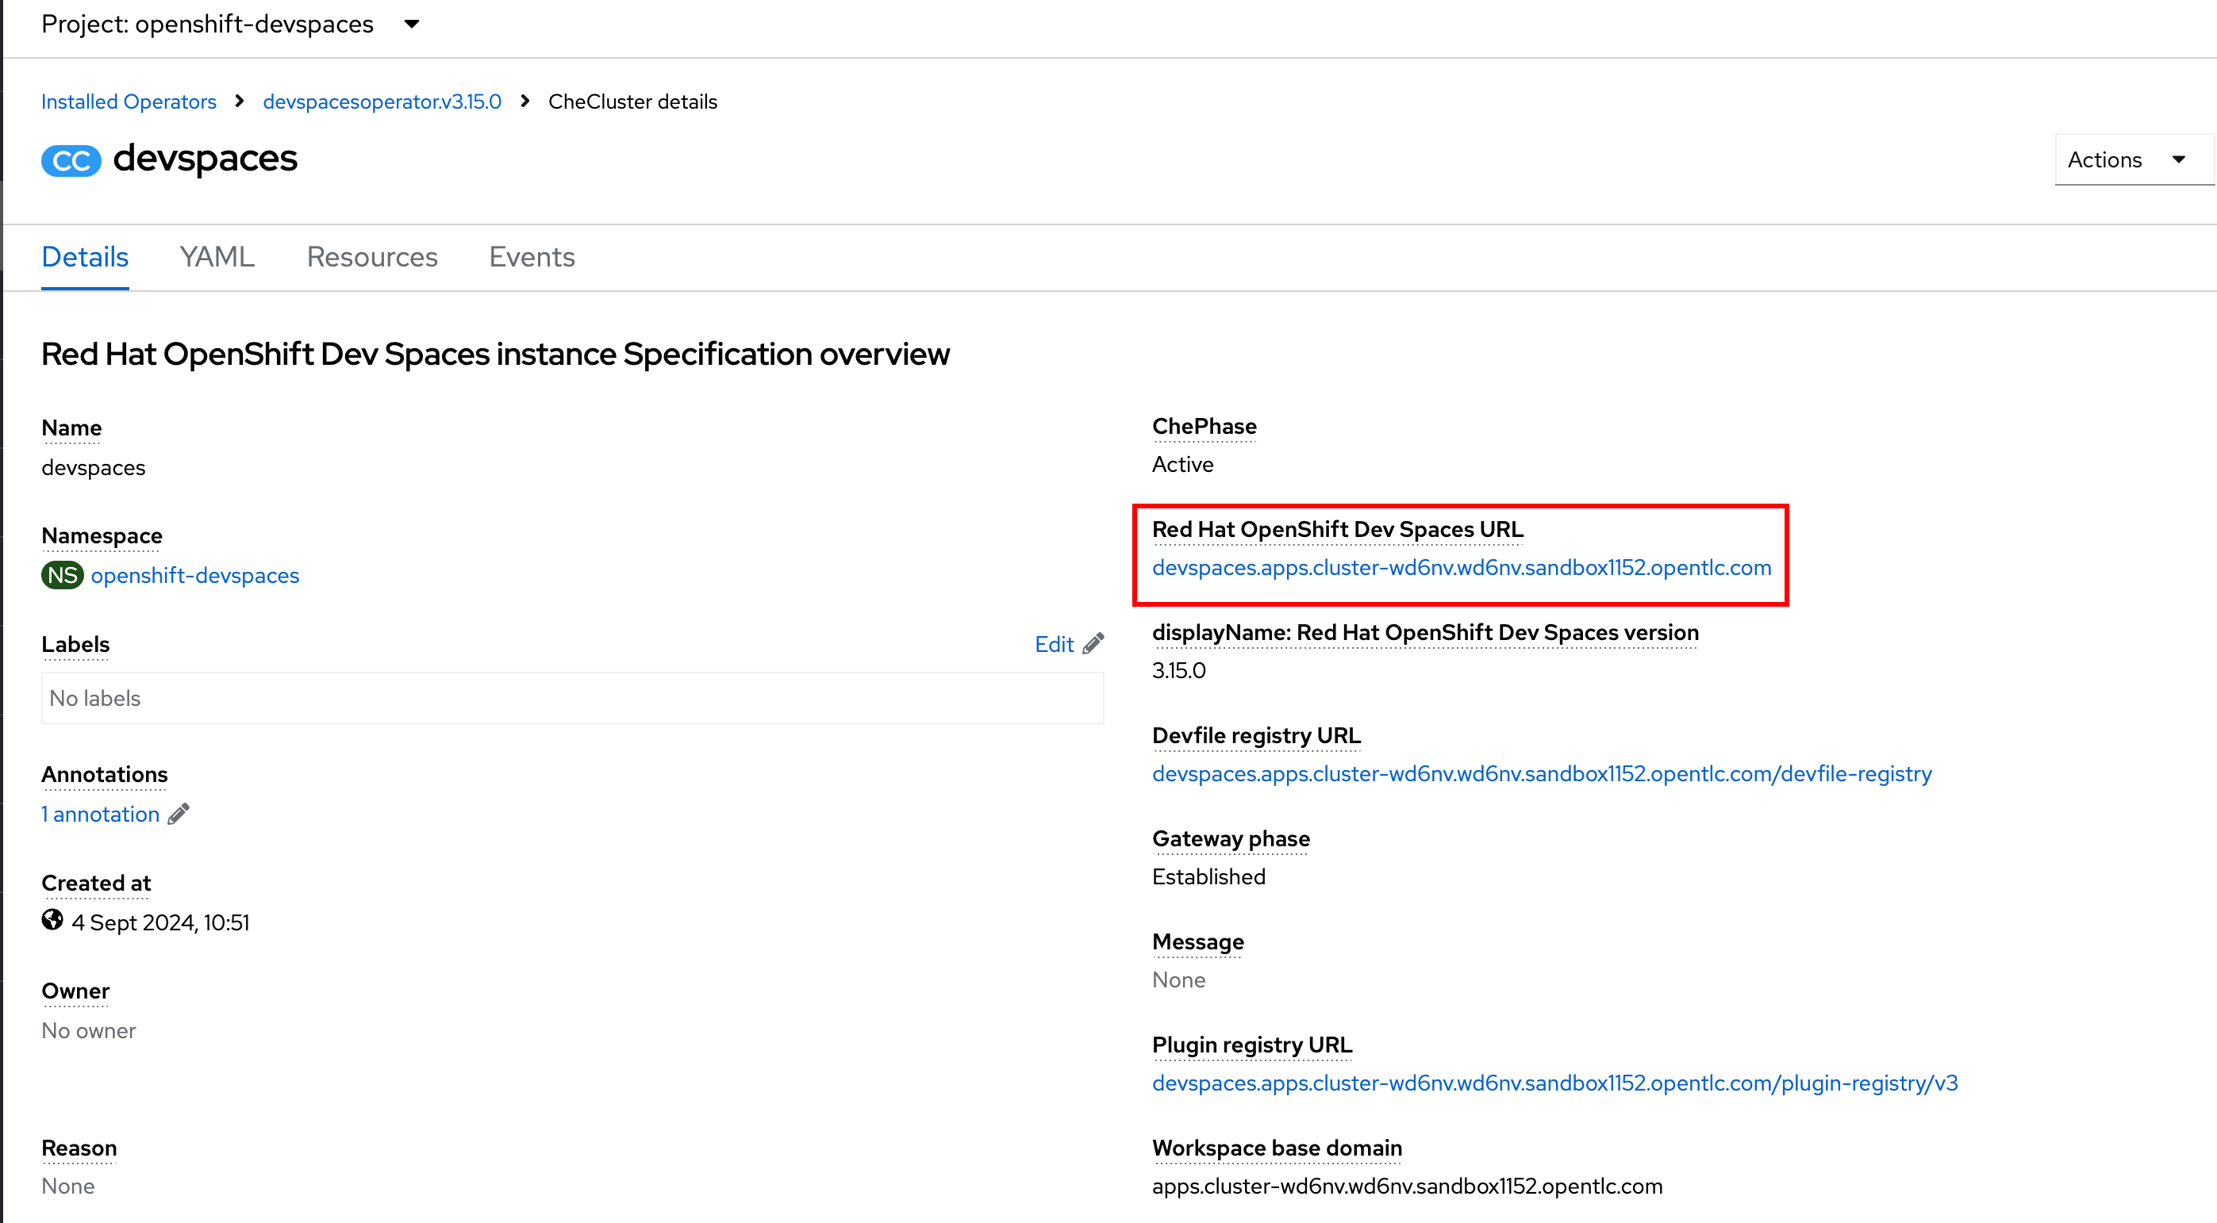Click the CC CheCluster badge icon
This screenshot has height=1223, width=2217.
(x=71, y=160)
